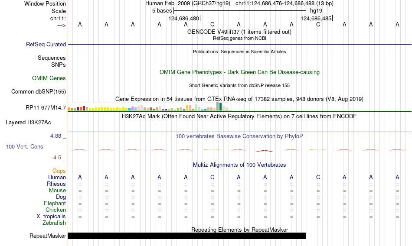The width and height of the screenshot is (412, 246).
Task: Open Publications: Sequences in Scientific Articles title
Action: click(x=239, y=52)
